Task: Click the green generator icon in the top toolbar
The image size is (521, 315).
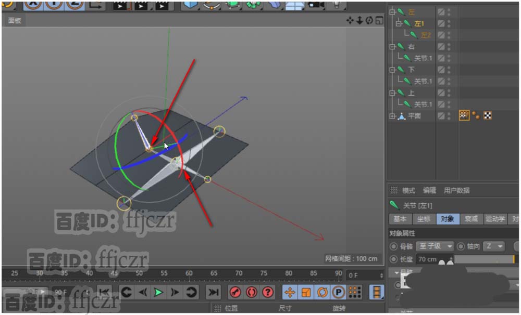Action: 232,5
